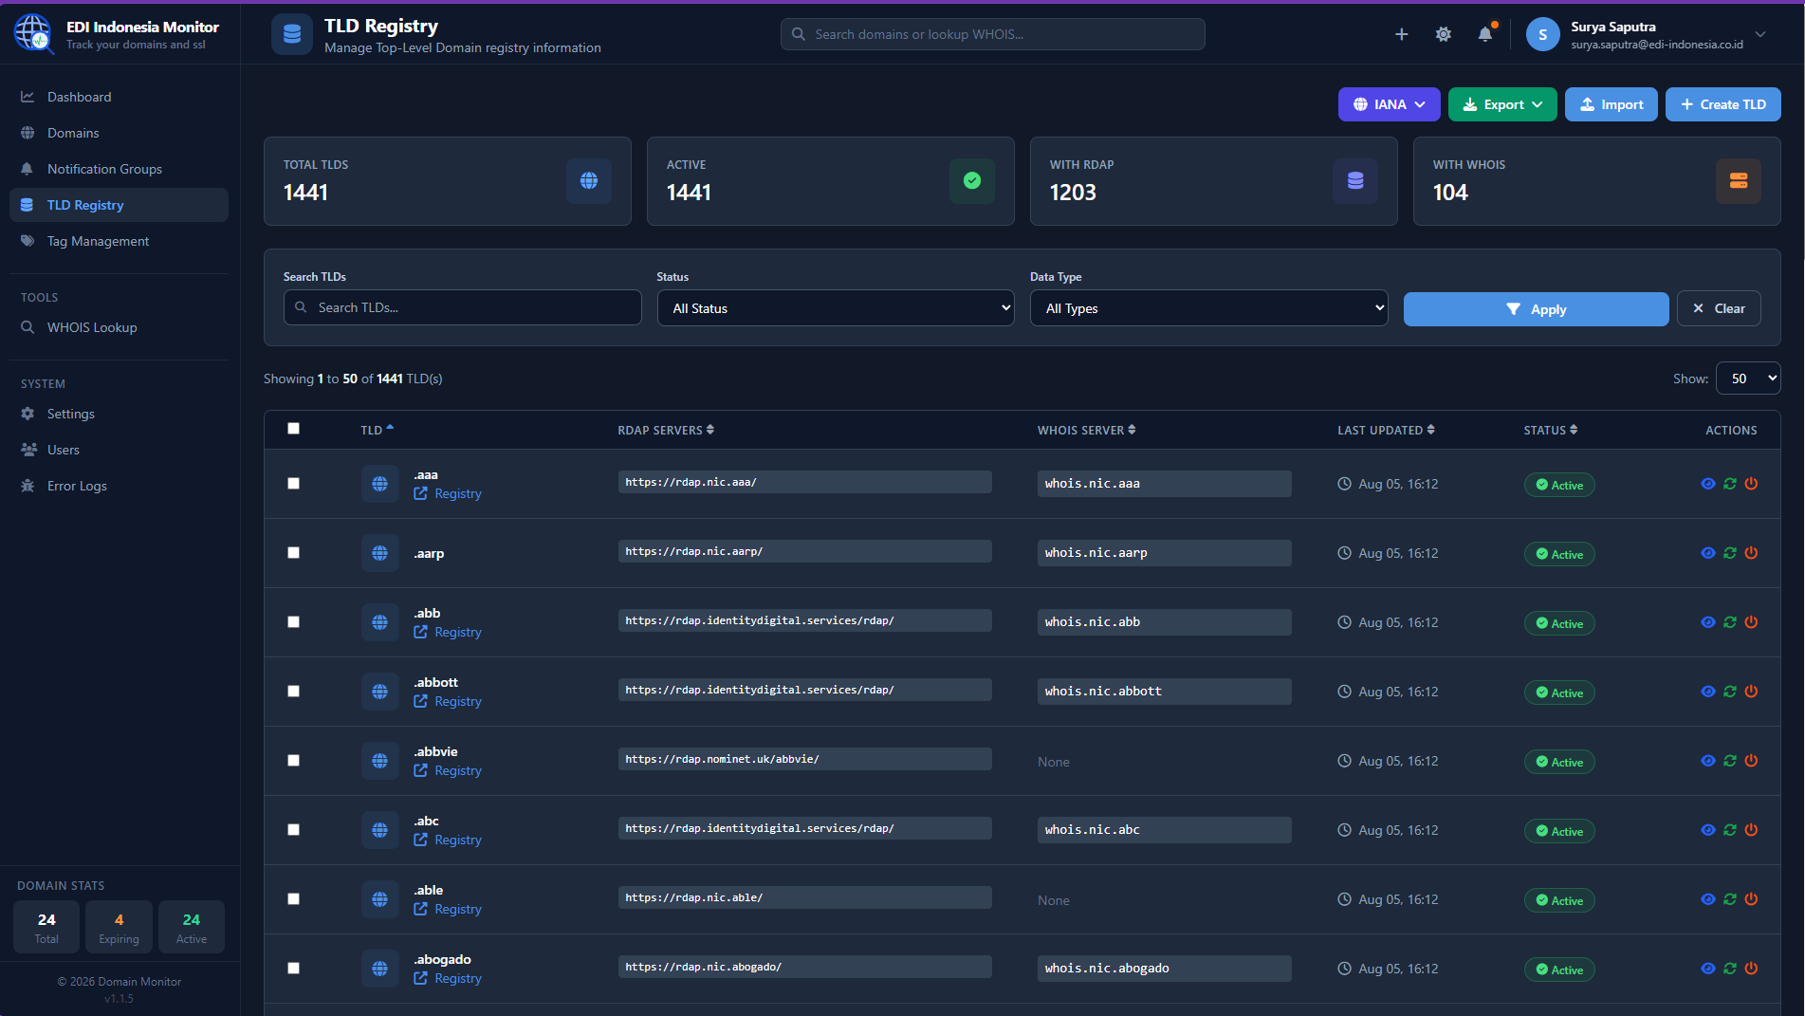Click the plus icon in top bar

coord(1401,34)
